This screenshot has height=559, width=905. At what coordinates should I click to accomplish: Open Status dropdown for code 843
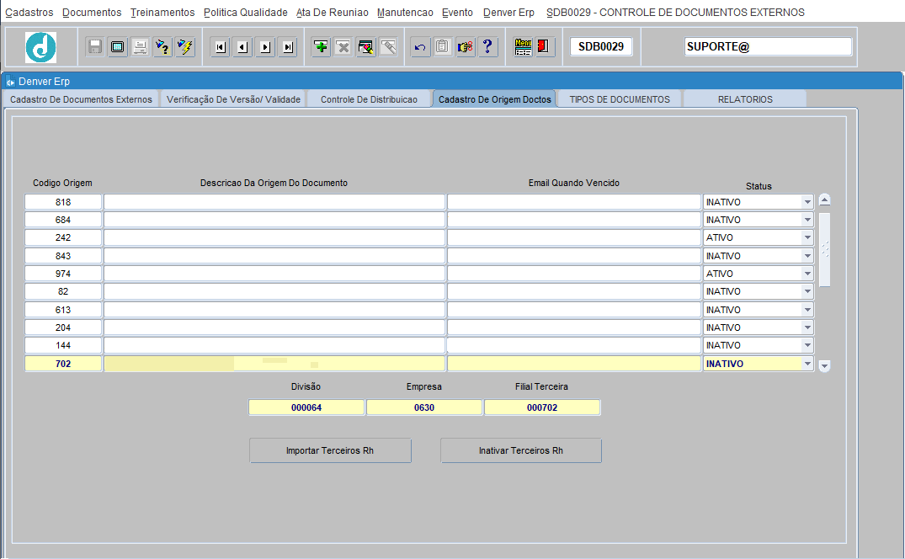tap(807, 256)
